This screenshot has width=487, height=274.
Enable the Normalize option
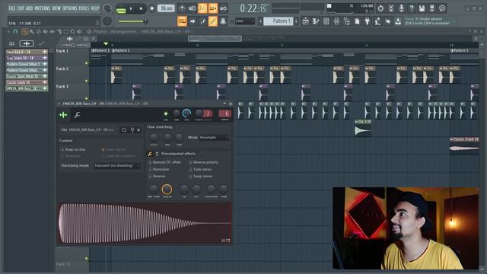[159, 170]
